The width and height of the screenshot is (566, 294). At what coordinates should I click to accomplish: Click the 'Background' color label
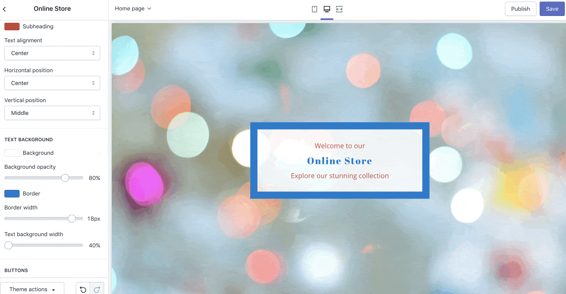(38, 153)
